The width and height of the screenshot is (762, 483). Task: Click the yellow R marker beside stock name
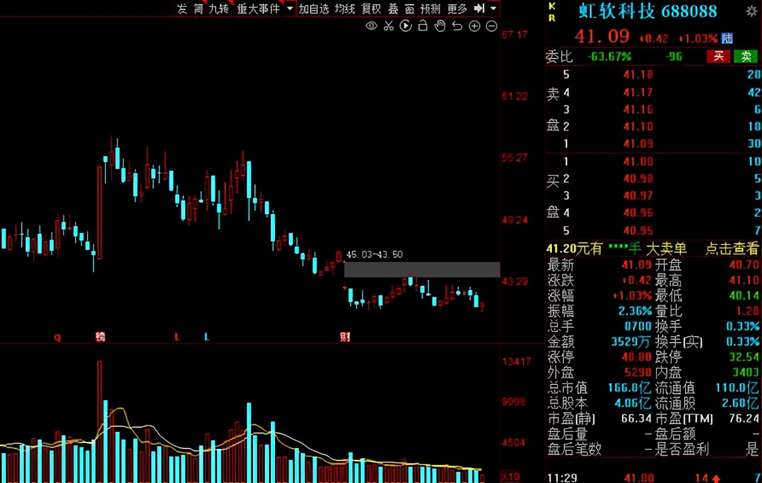[552, 18]
